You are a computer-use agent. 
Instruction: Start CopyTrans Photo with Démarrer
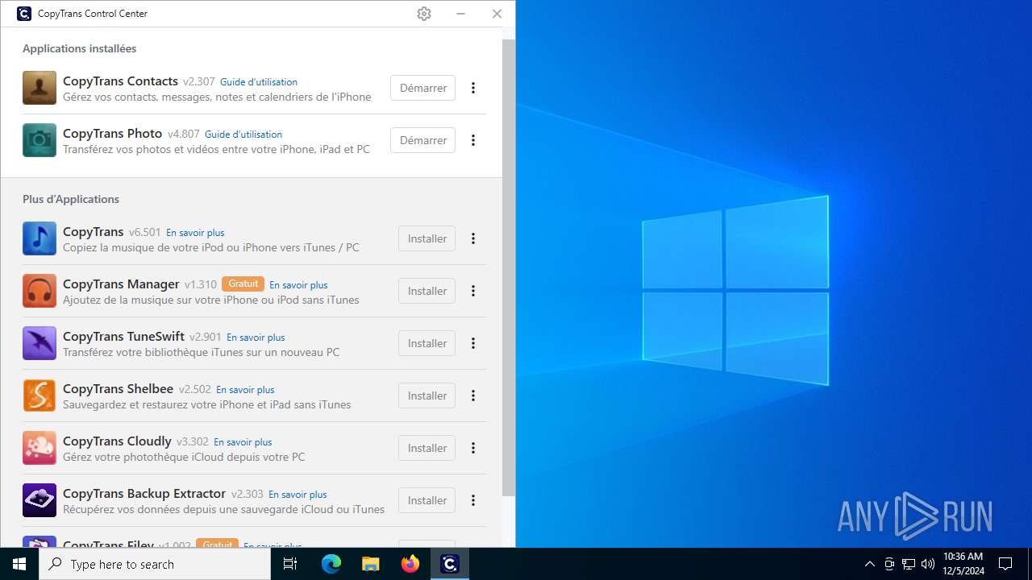422,140
